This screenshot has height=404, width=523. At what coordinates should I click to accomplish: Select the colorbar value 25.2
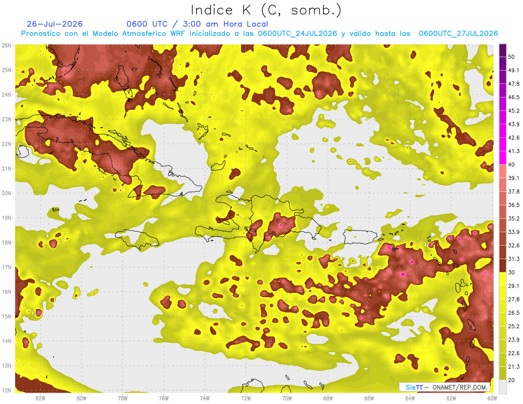[x=514, y=326]
